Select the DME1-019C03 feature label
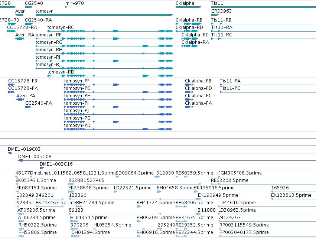316x238 pixels. coord(24,149)
